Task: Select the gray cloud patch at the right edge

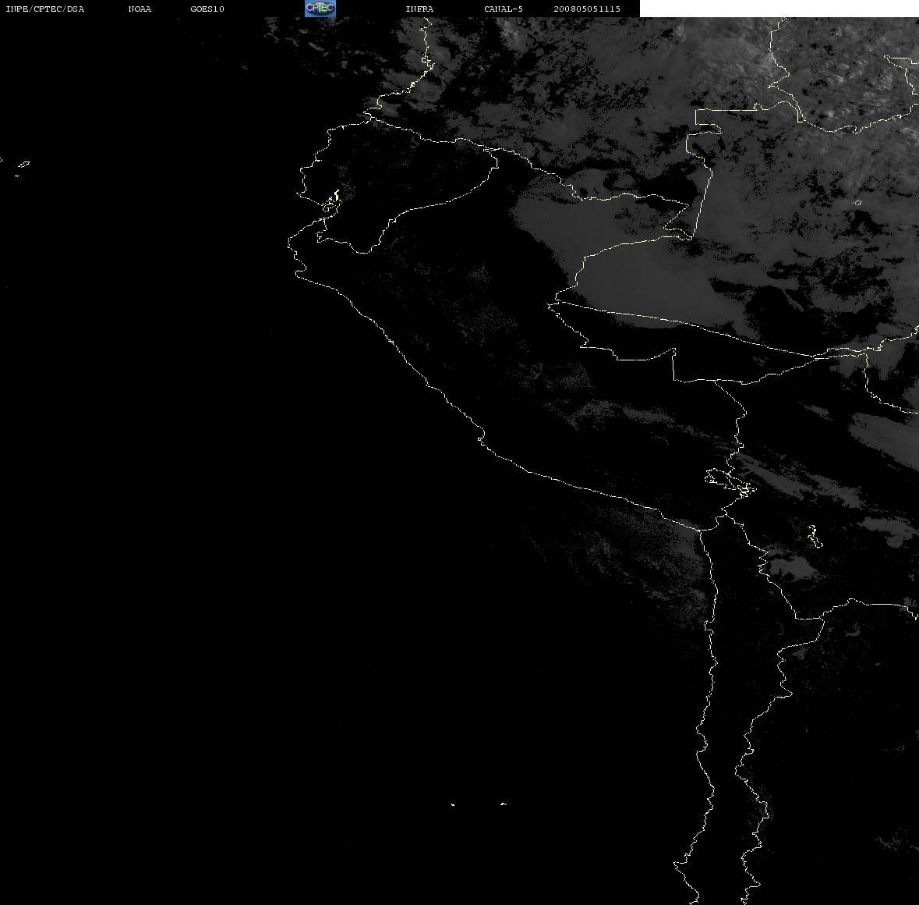Action: pos(885,433)
